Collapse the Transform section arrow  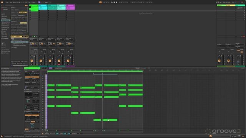(25, 111)
